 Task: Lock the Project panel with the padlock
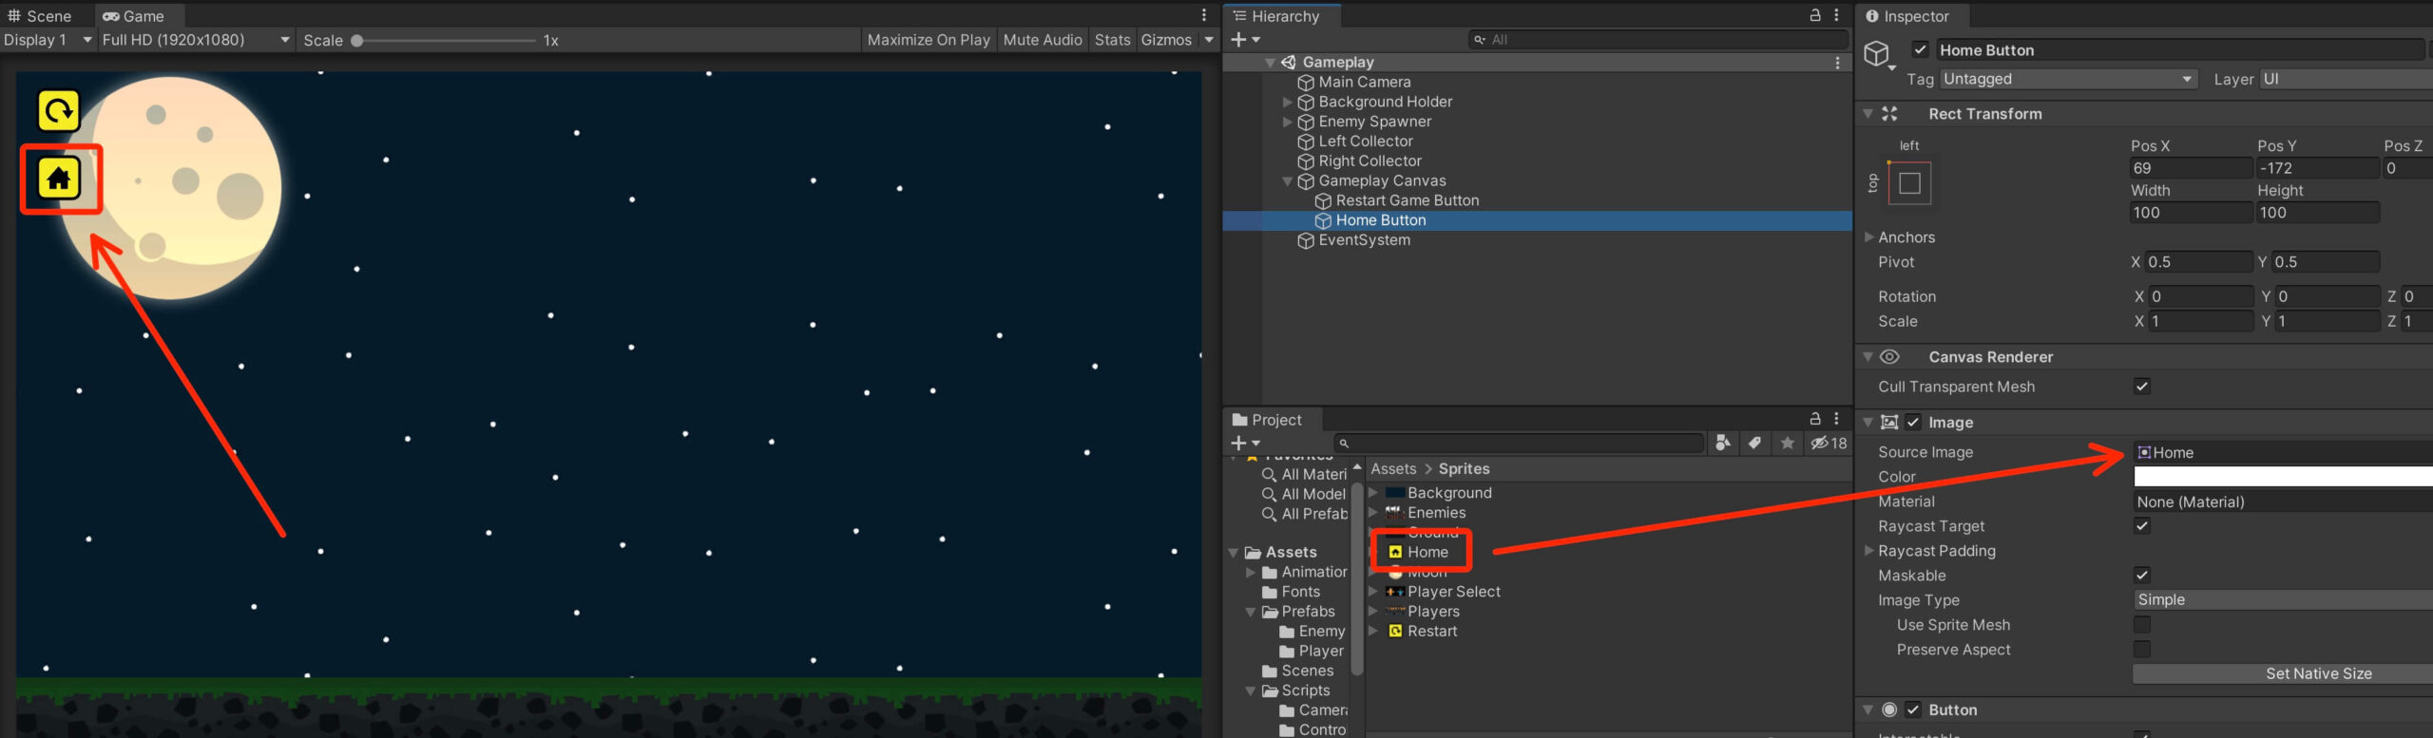point(1814,419)
